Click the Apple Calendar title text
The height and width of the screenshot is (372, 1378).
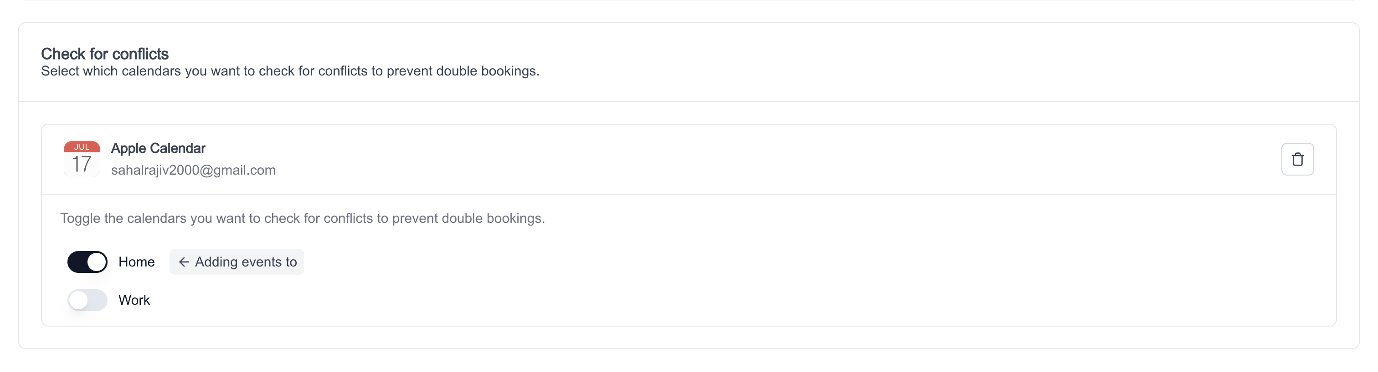coord(158,148)
